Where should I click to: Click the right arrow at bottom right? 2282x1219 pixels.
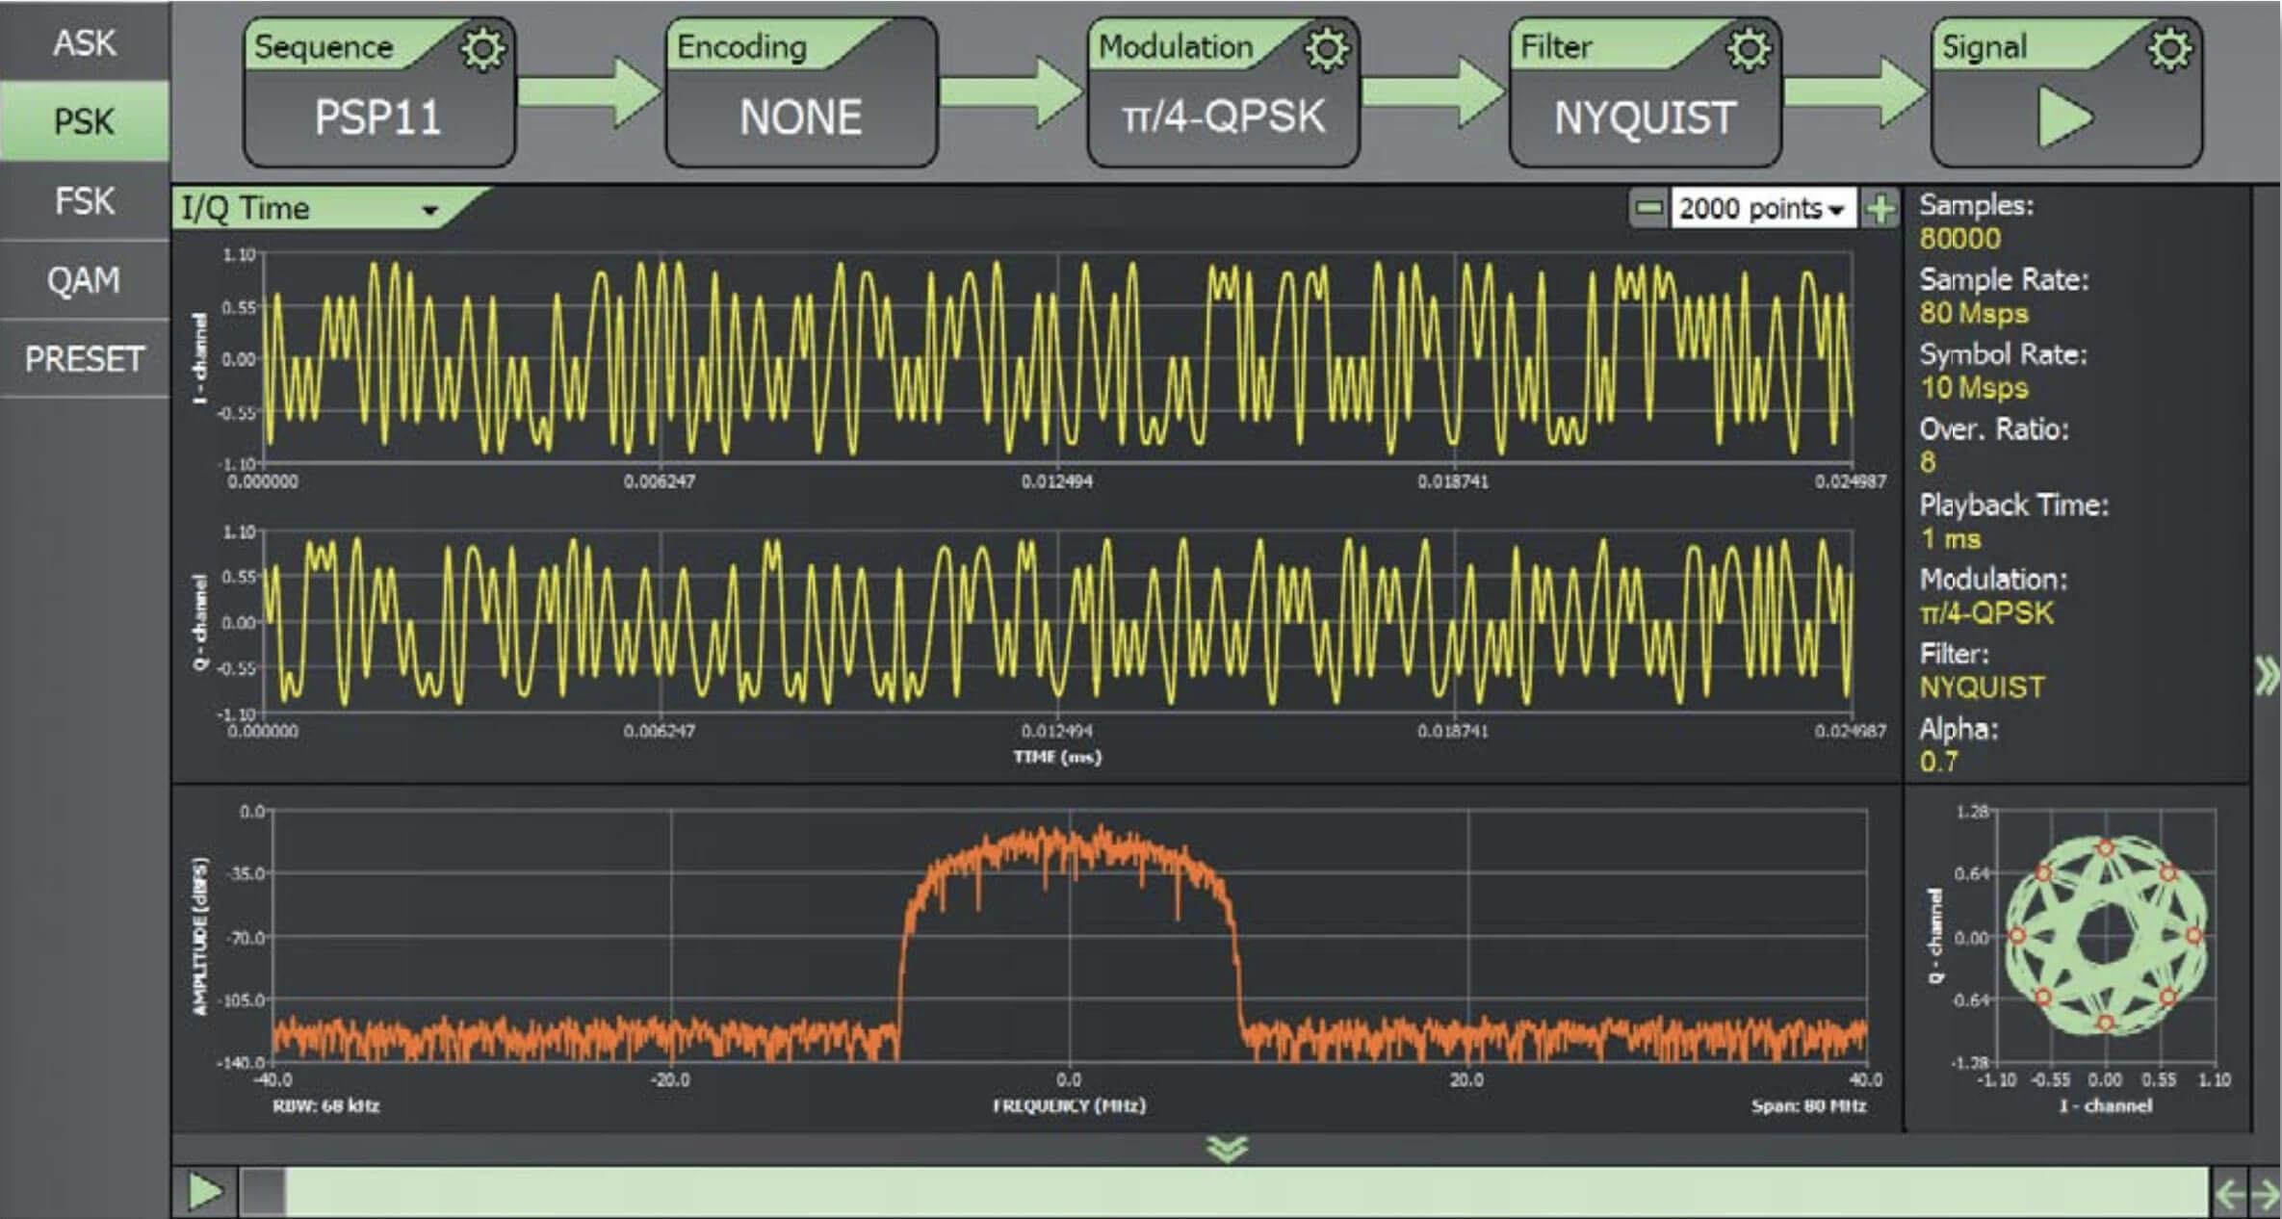[2265, 1194]
